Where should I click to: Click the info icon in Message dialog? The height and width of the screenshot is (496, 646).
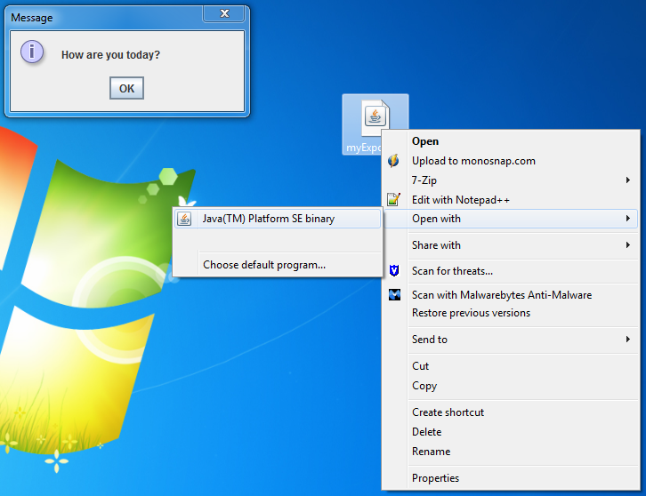[x=32, y=52]
